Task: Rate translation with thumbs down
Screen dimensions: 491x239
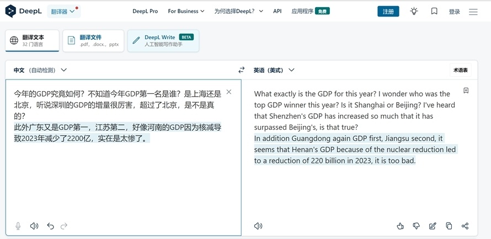Action: tap(416, 226)
